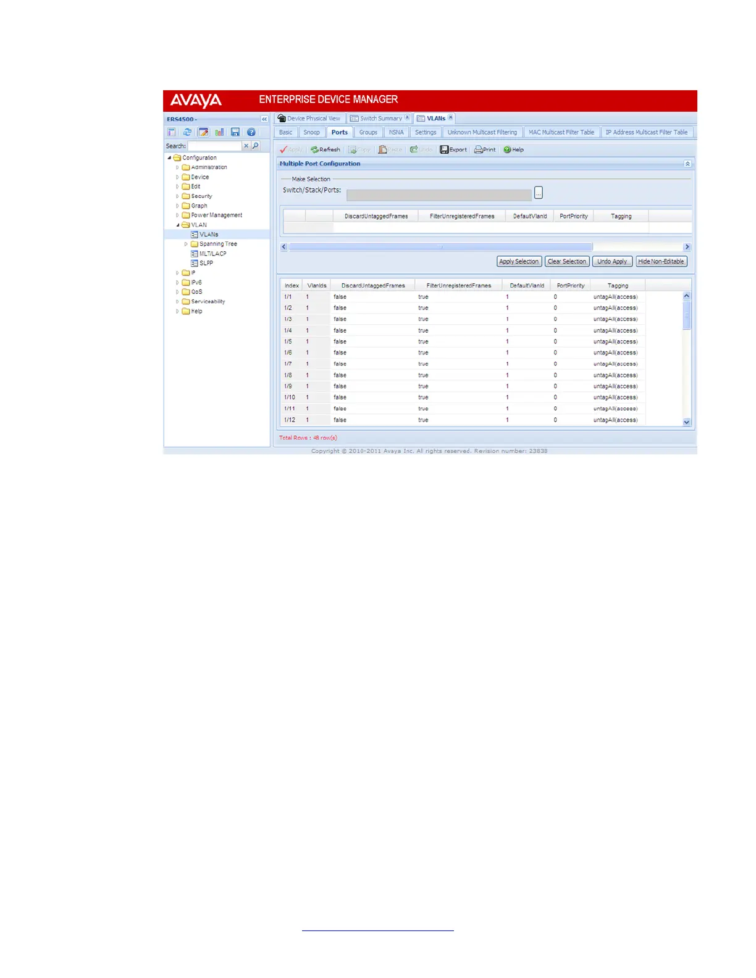This screenshot has width=756, height=978.
Task: Click the Paste toolbar button
Action: [x=390, y=149]
